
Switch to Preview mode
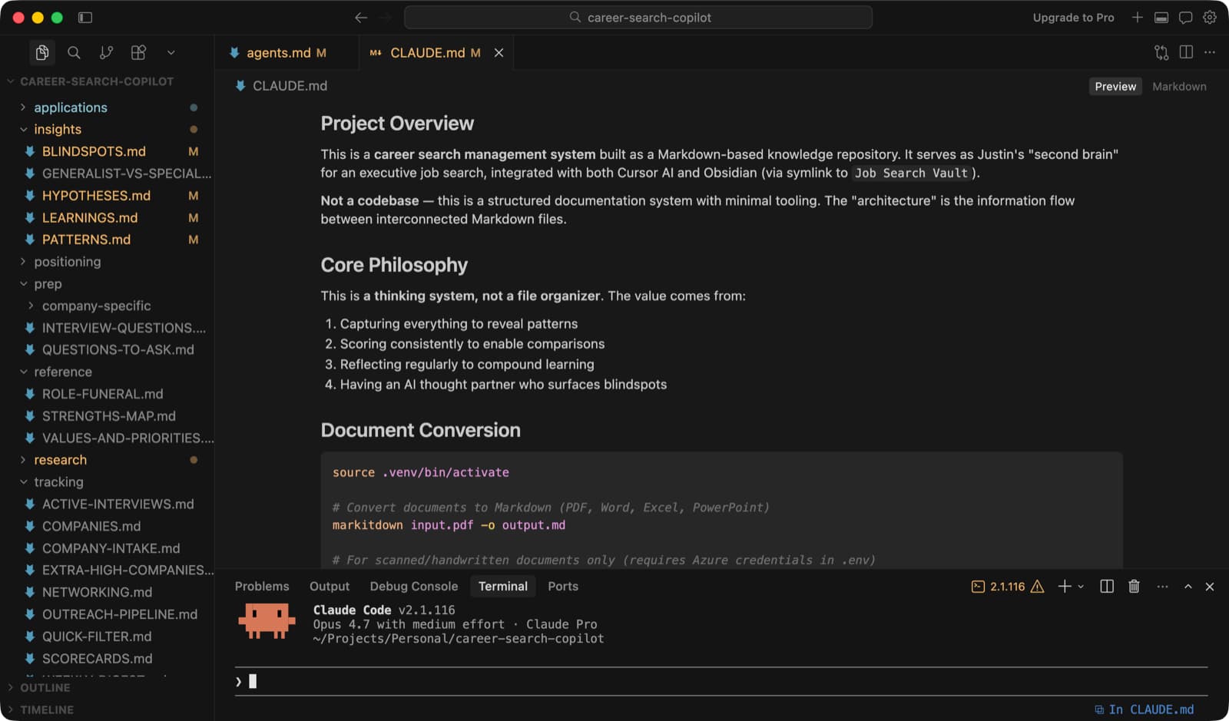[1115, 86]
